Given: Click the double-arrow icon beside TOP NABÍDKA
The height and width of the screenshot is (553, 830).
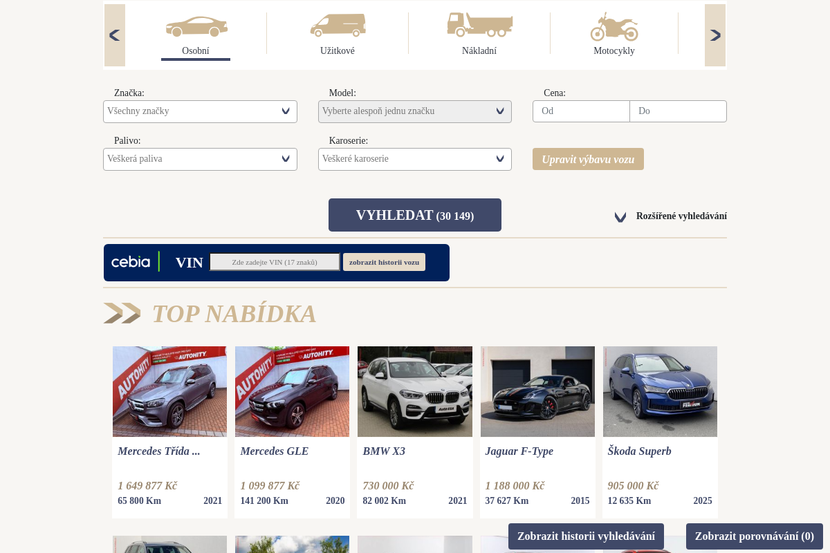Looking at the screenshot, I should pos(122,313).
